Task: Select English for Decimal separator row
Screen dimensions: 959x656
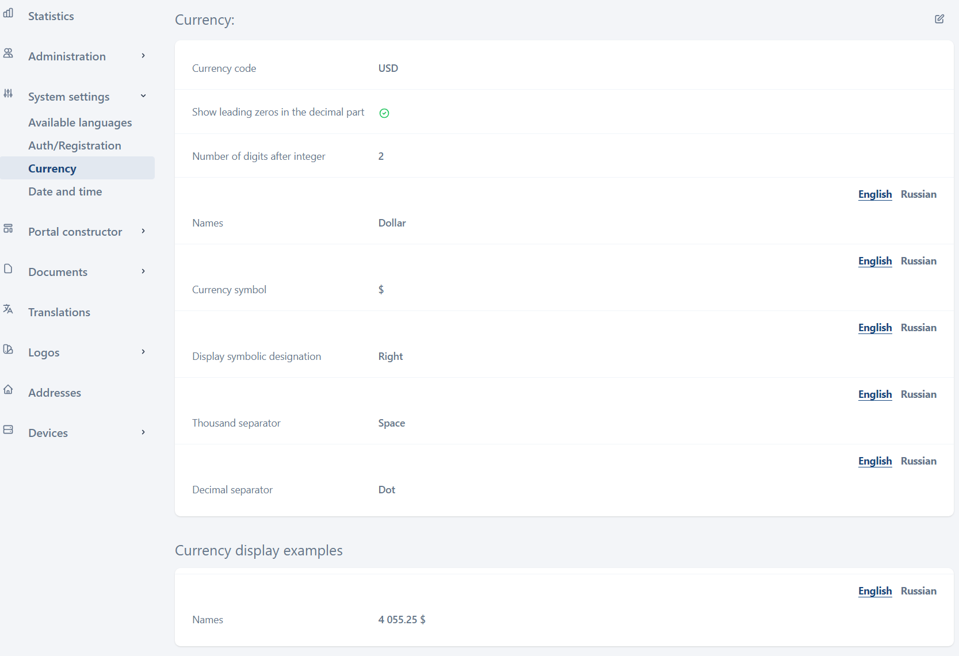Action: pos(874,461)
